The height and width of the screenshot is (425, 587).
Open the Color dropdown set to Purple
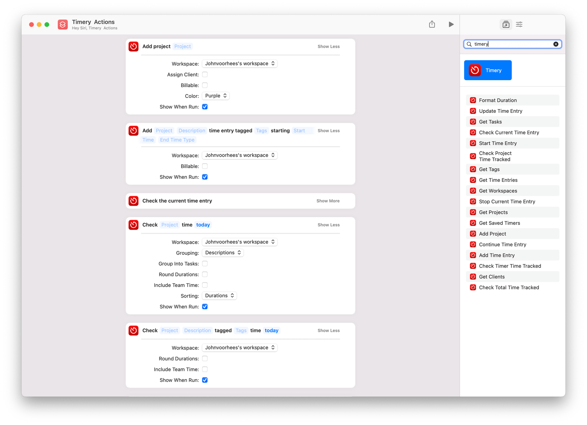pyautogui.click(x=216, y=96)
